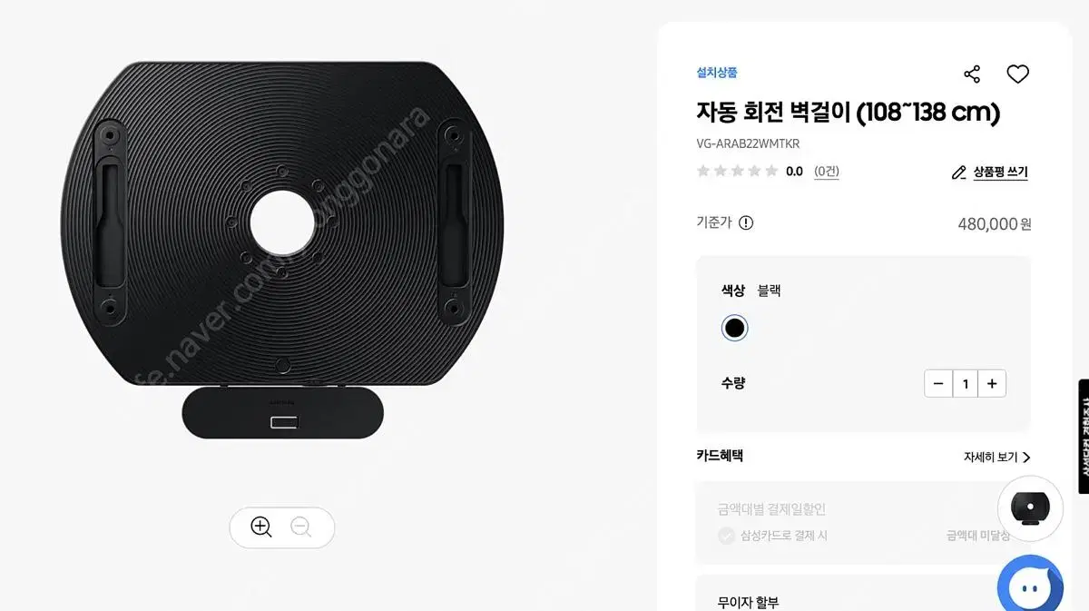This screenshot has height=611, width=1089.
Task: Select the black color swatch
Action: tap(734, 329)
